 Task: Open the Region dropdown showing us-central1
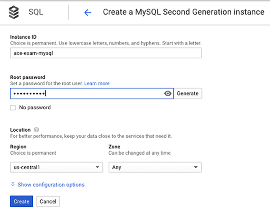(x=57, y=167)
